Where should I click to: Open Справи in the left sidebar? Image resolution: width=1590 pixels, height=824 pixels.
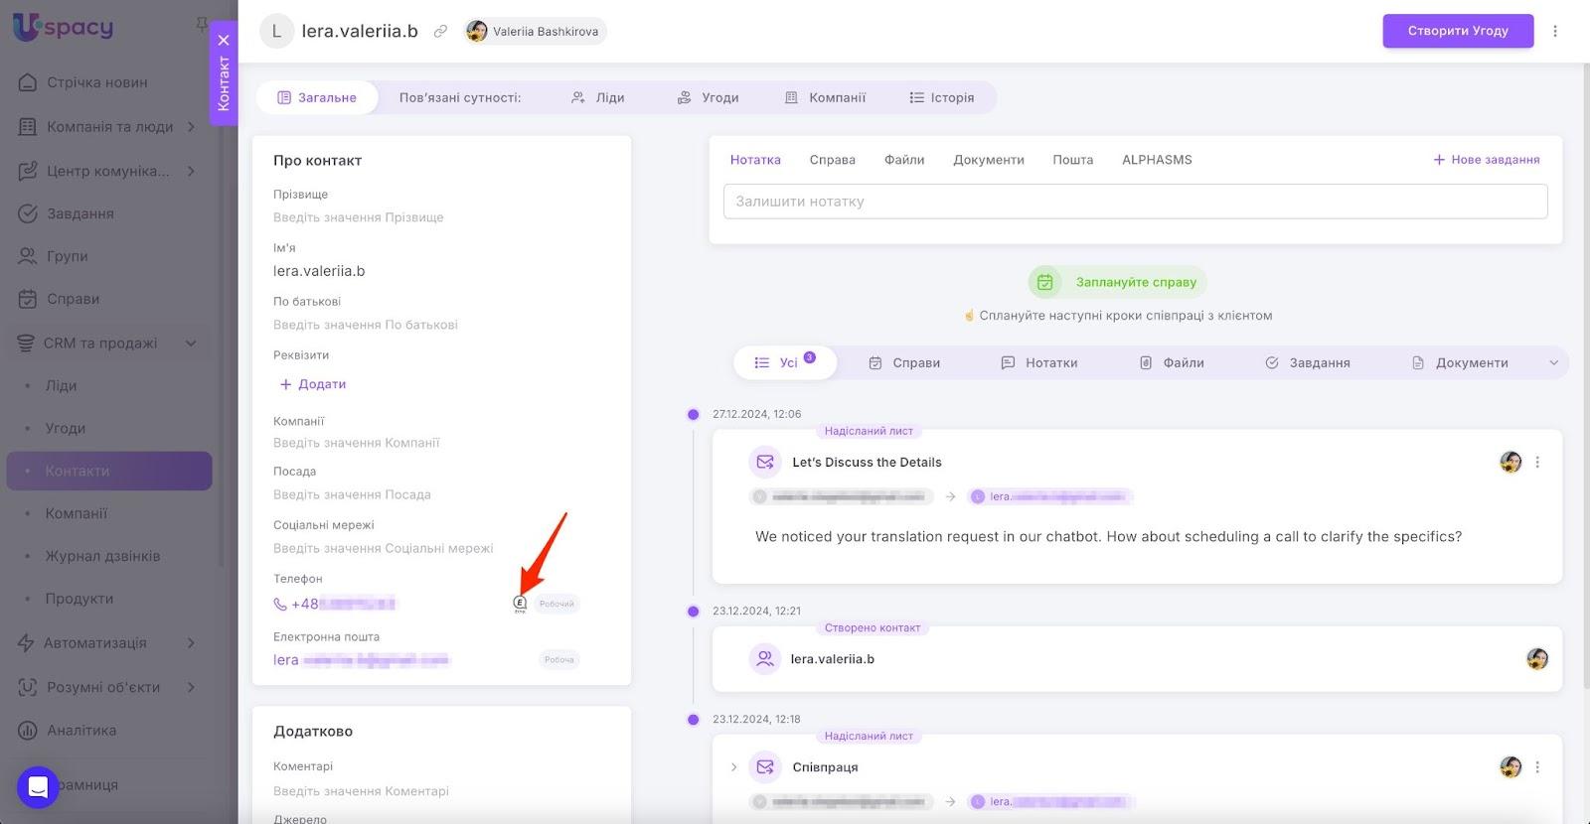(x=73, y=299)
